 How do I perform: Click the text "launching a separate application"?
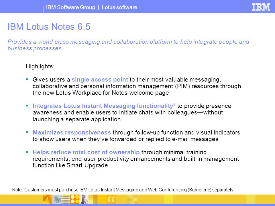77,119
